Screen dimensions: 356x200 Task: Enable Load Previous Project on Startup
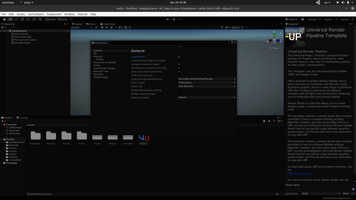tap(179, 60)
